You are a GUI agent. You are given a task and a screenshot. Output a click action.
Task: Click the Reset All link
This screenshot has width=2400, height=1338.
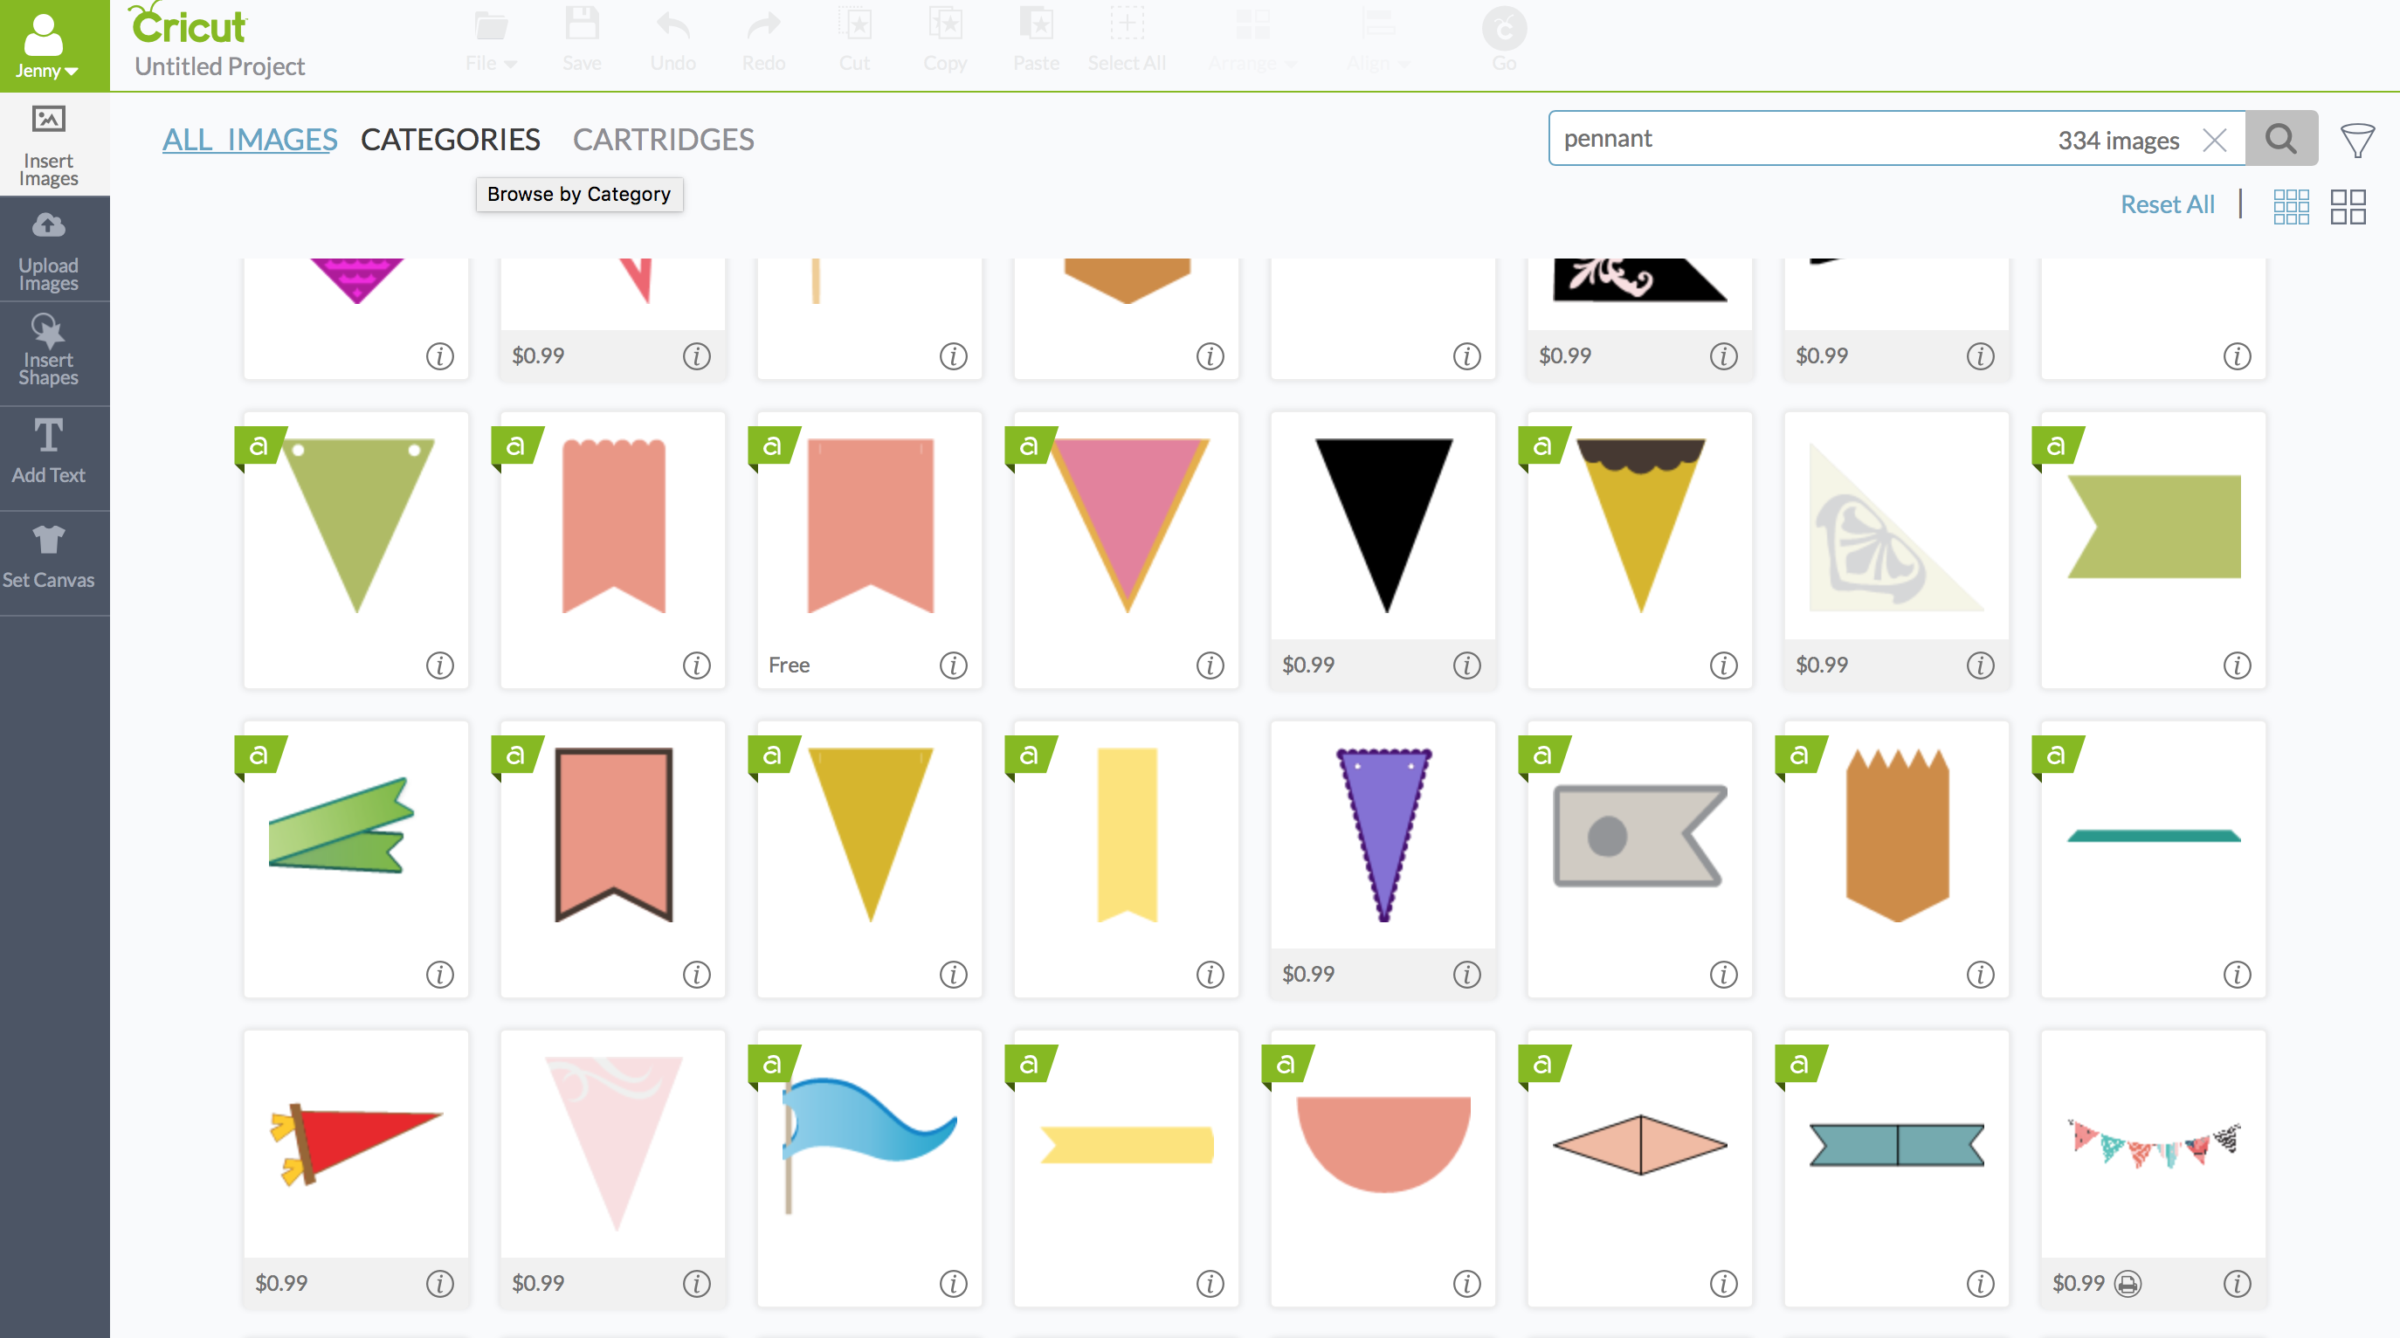pyautogui.click(x=2167, y=204)
